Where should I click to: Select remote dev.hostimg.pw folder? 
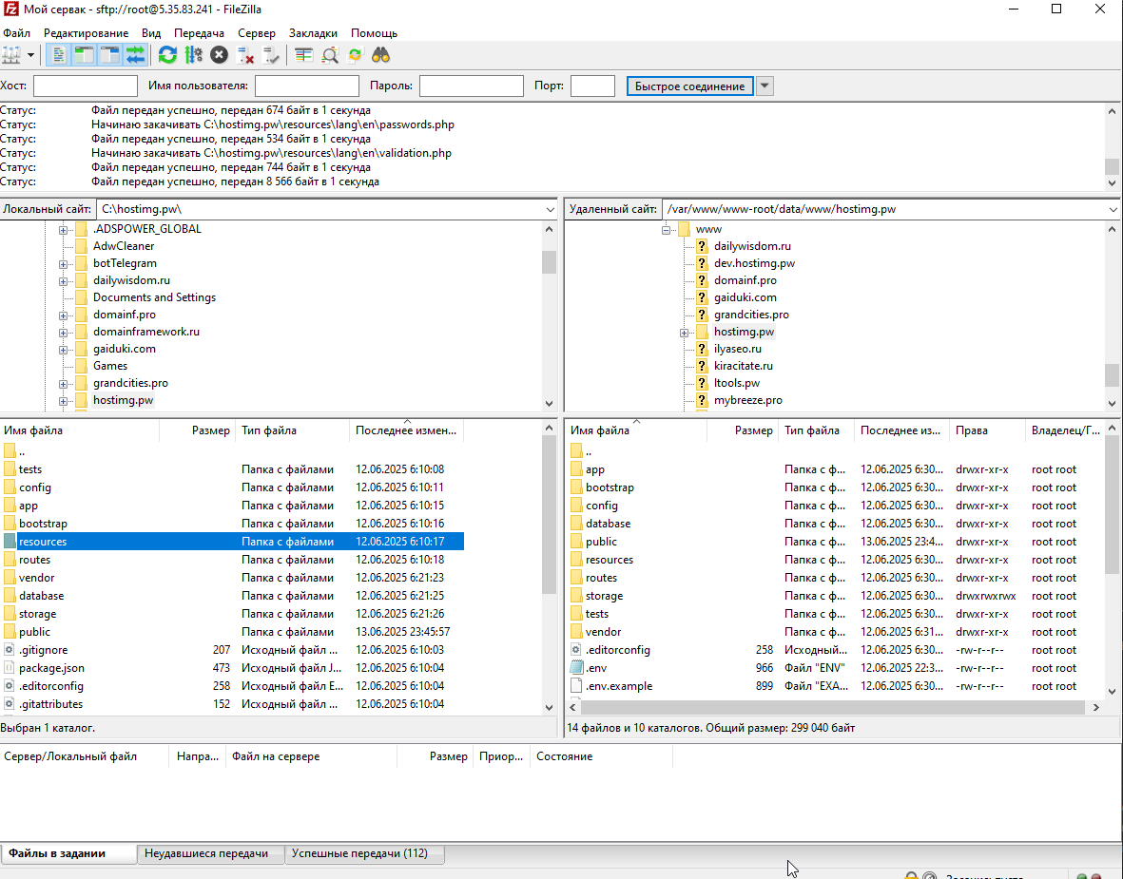[x=754, y=262]
